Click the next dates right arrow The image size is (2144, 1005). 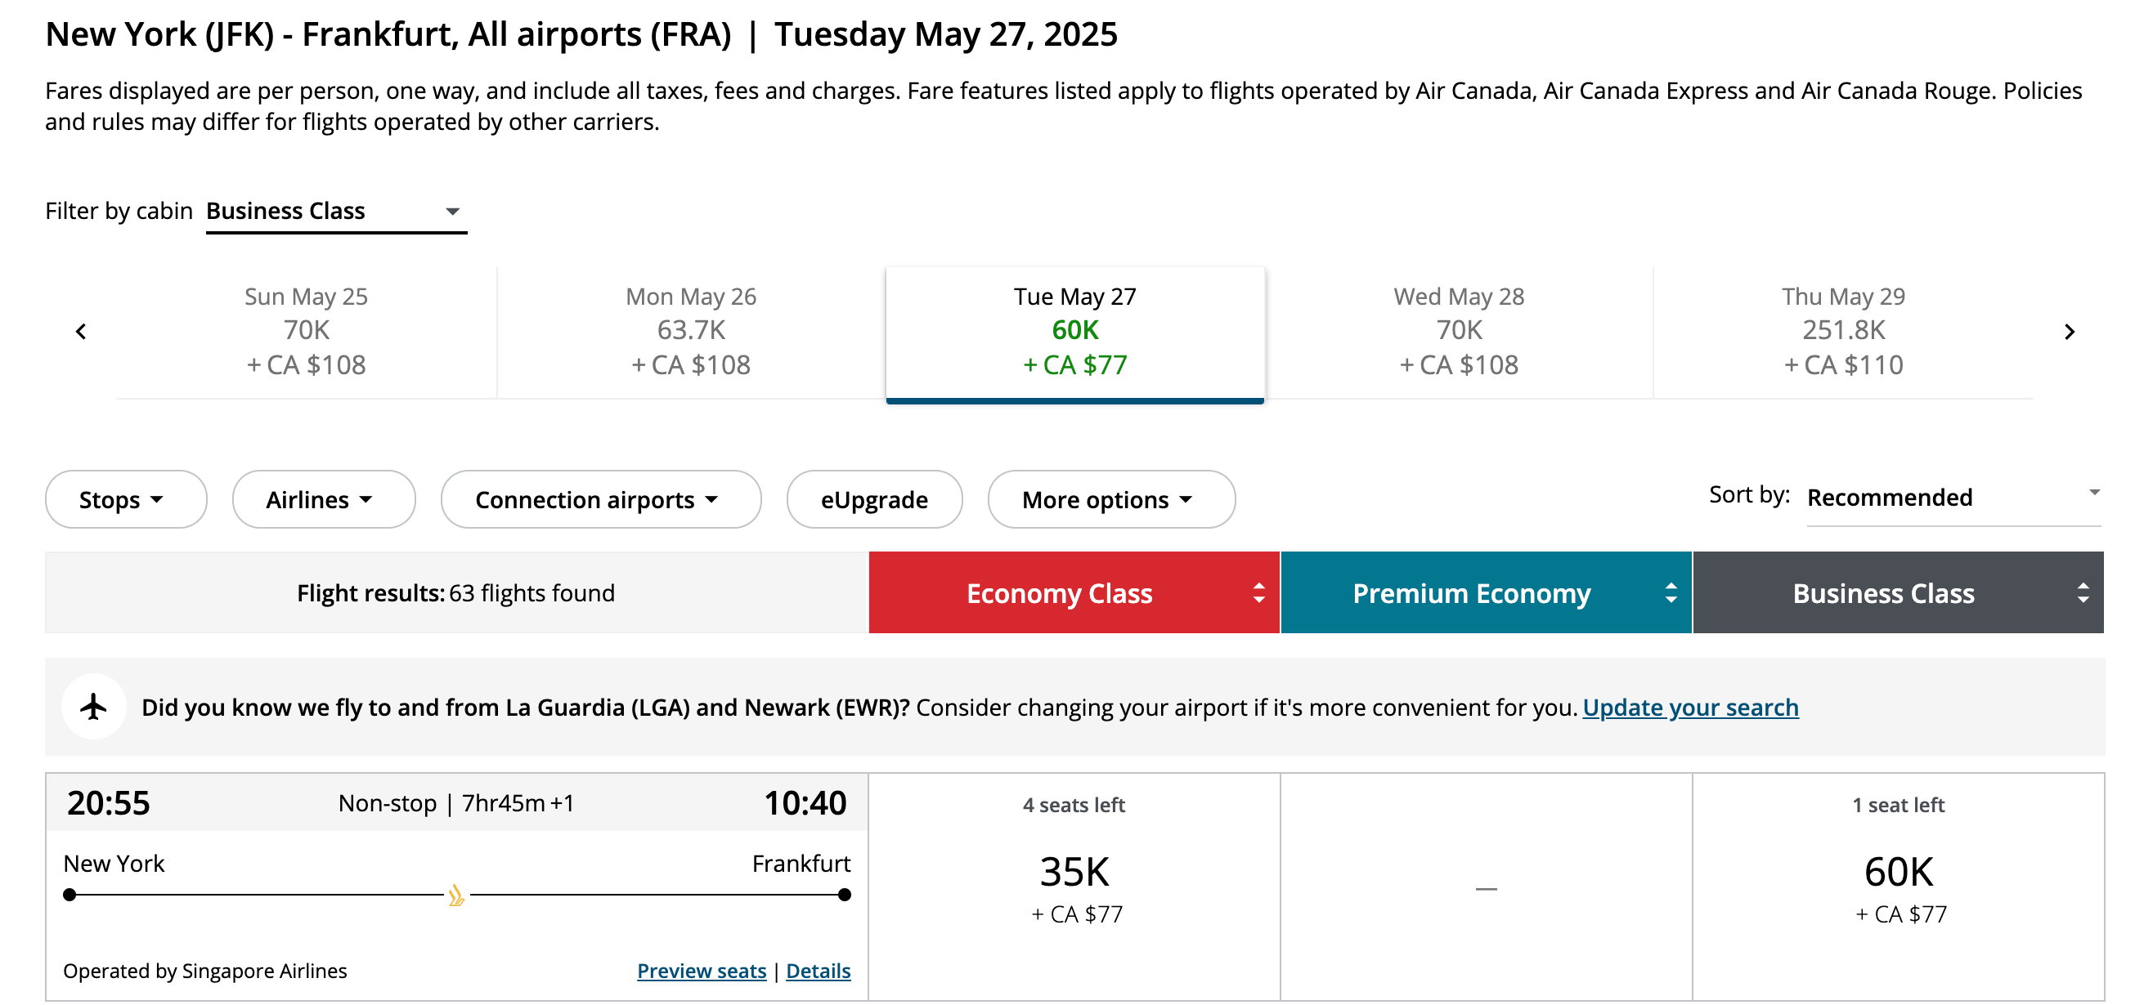[x=2069, y=332]
